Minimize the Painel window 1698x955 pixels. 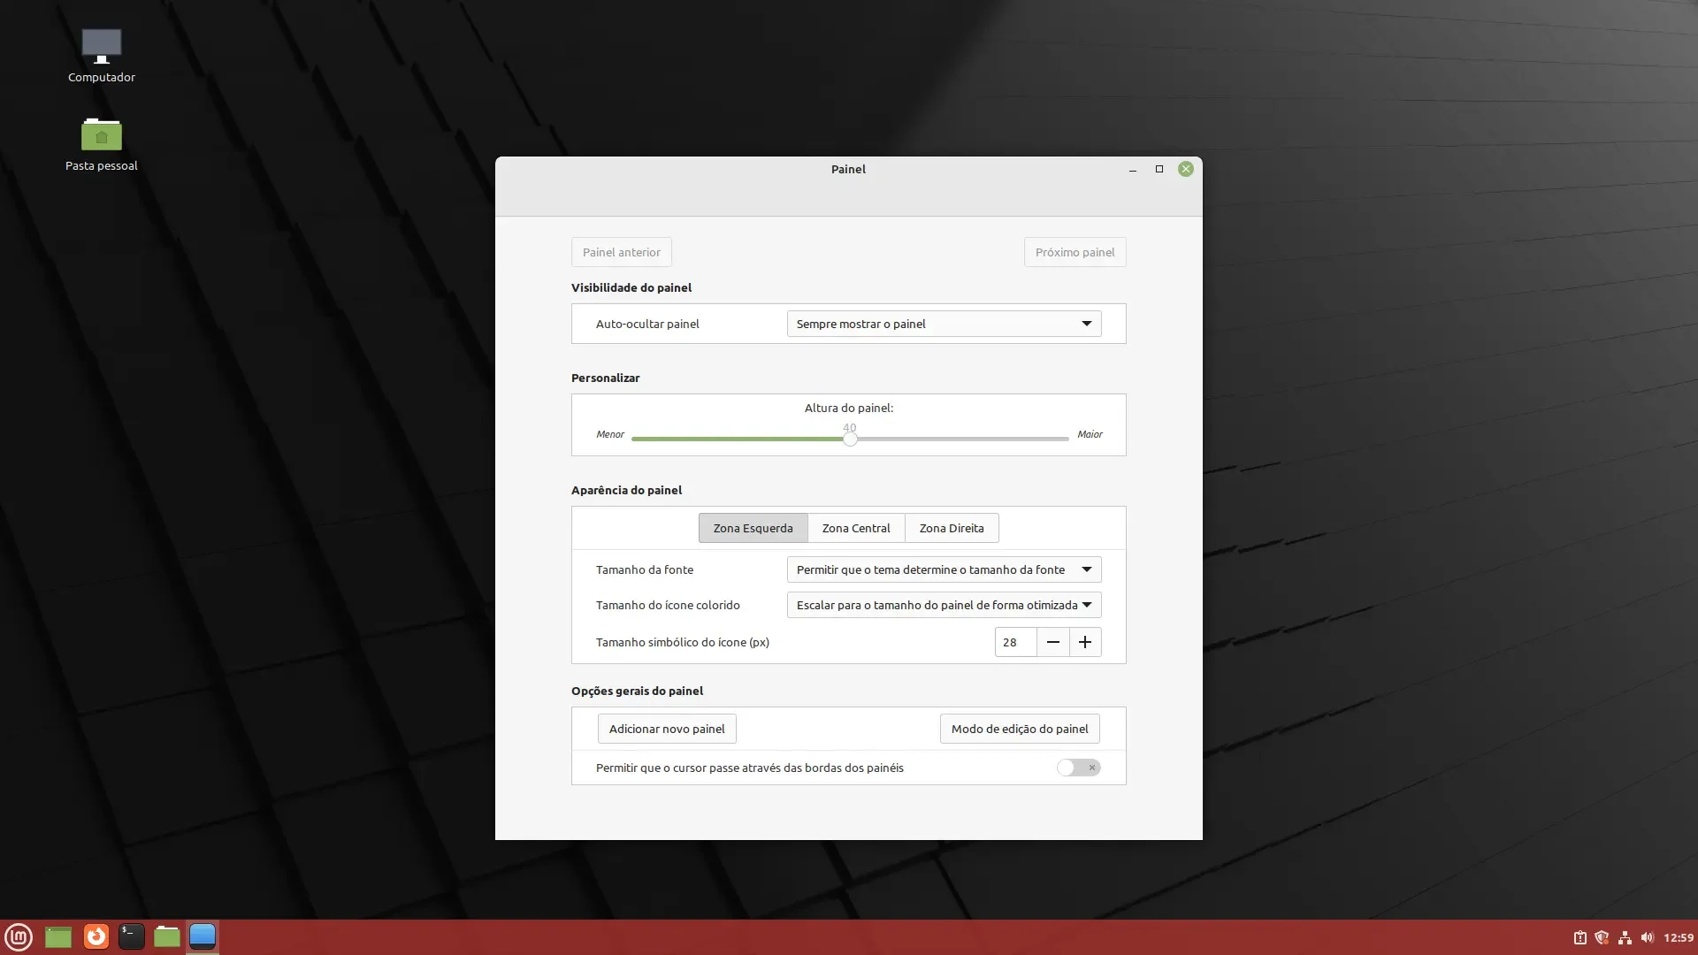coord(1133,169)
